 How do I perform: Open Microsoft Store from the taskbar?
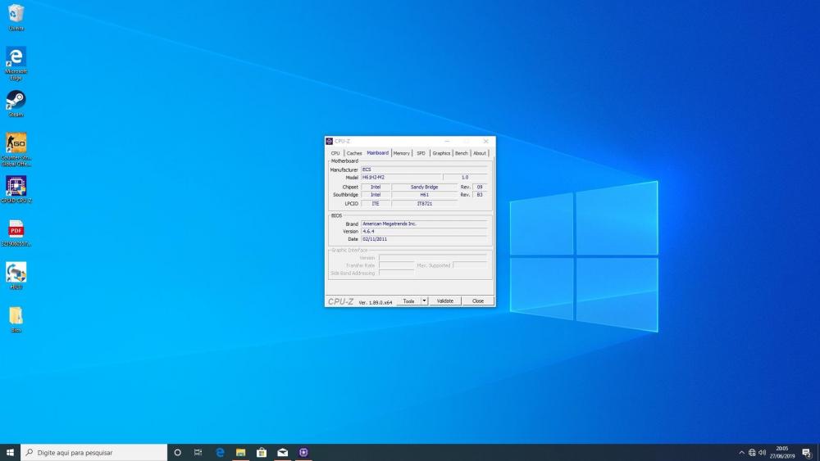[x=262, y=452]
